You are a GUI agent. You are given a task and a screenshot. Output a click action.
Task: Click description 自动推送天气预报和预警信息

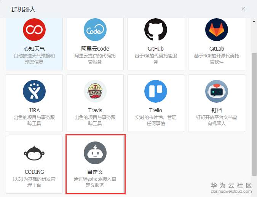(34, 59)
